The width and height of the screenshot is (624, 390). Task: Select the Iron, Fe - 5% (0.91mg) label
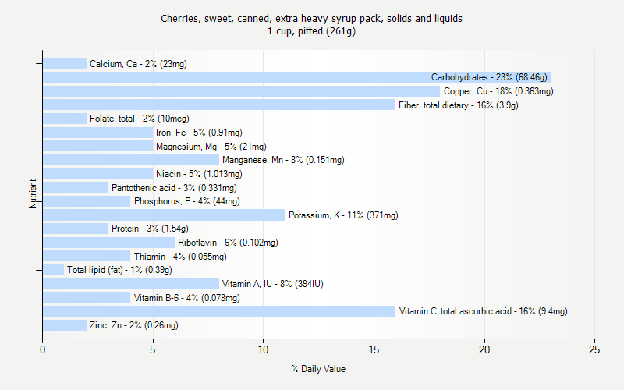[199, 133]
